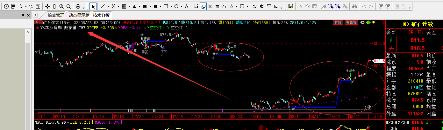The height and width of the screenshot is (130, 443).
Task: Toggle the left panel pin icon
Action: [23, 15]
